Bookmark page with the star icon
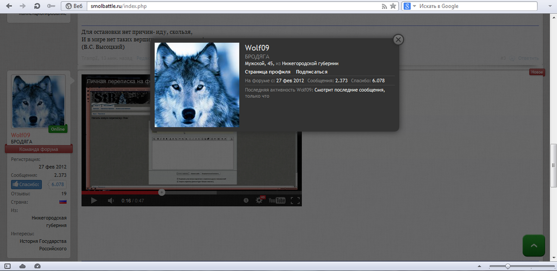The height and width of the screenshot is (271, 557). pos(393,6)
